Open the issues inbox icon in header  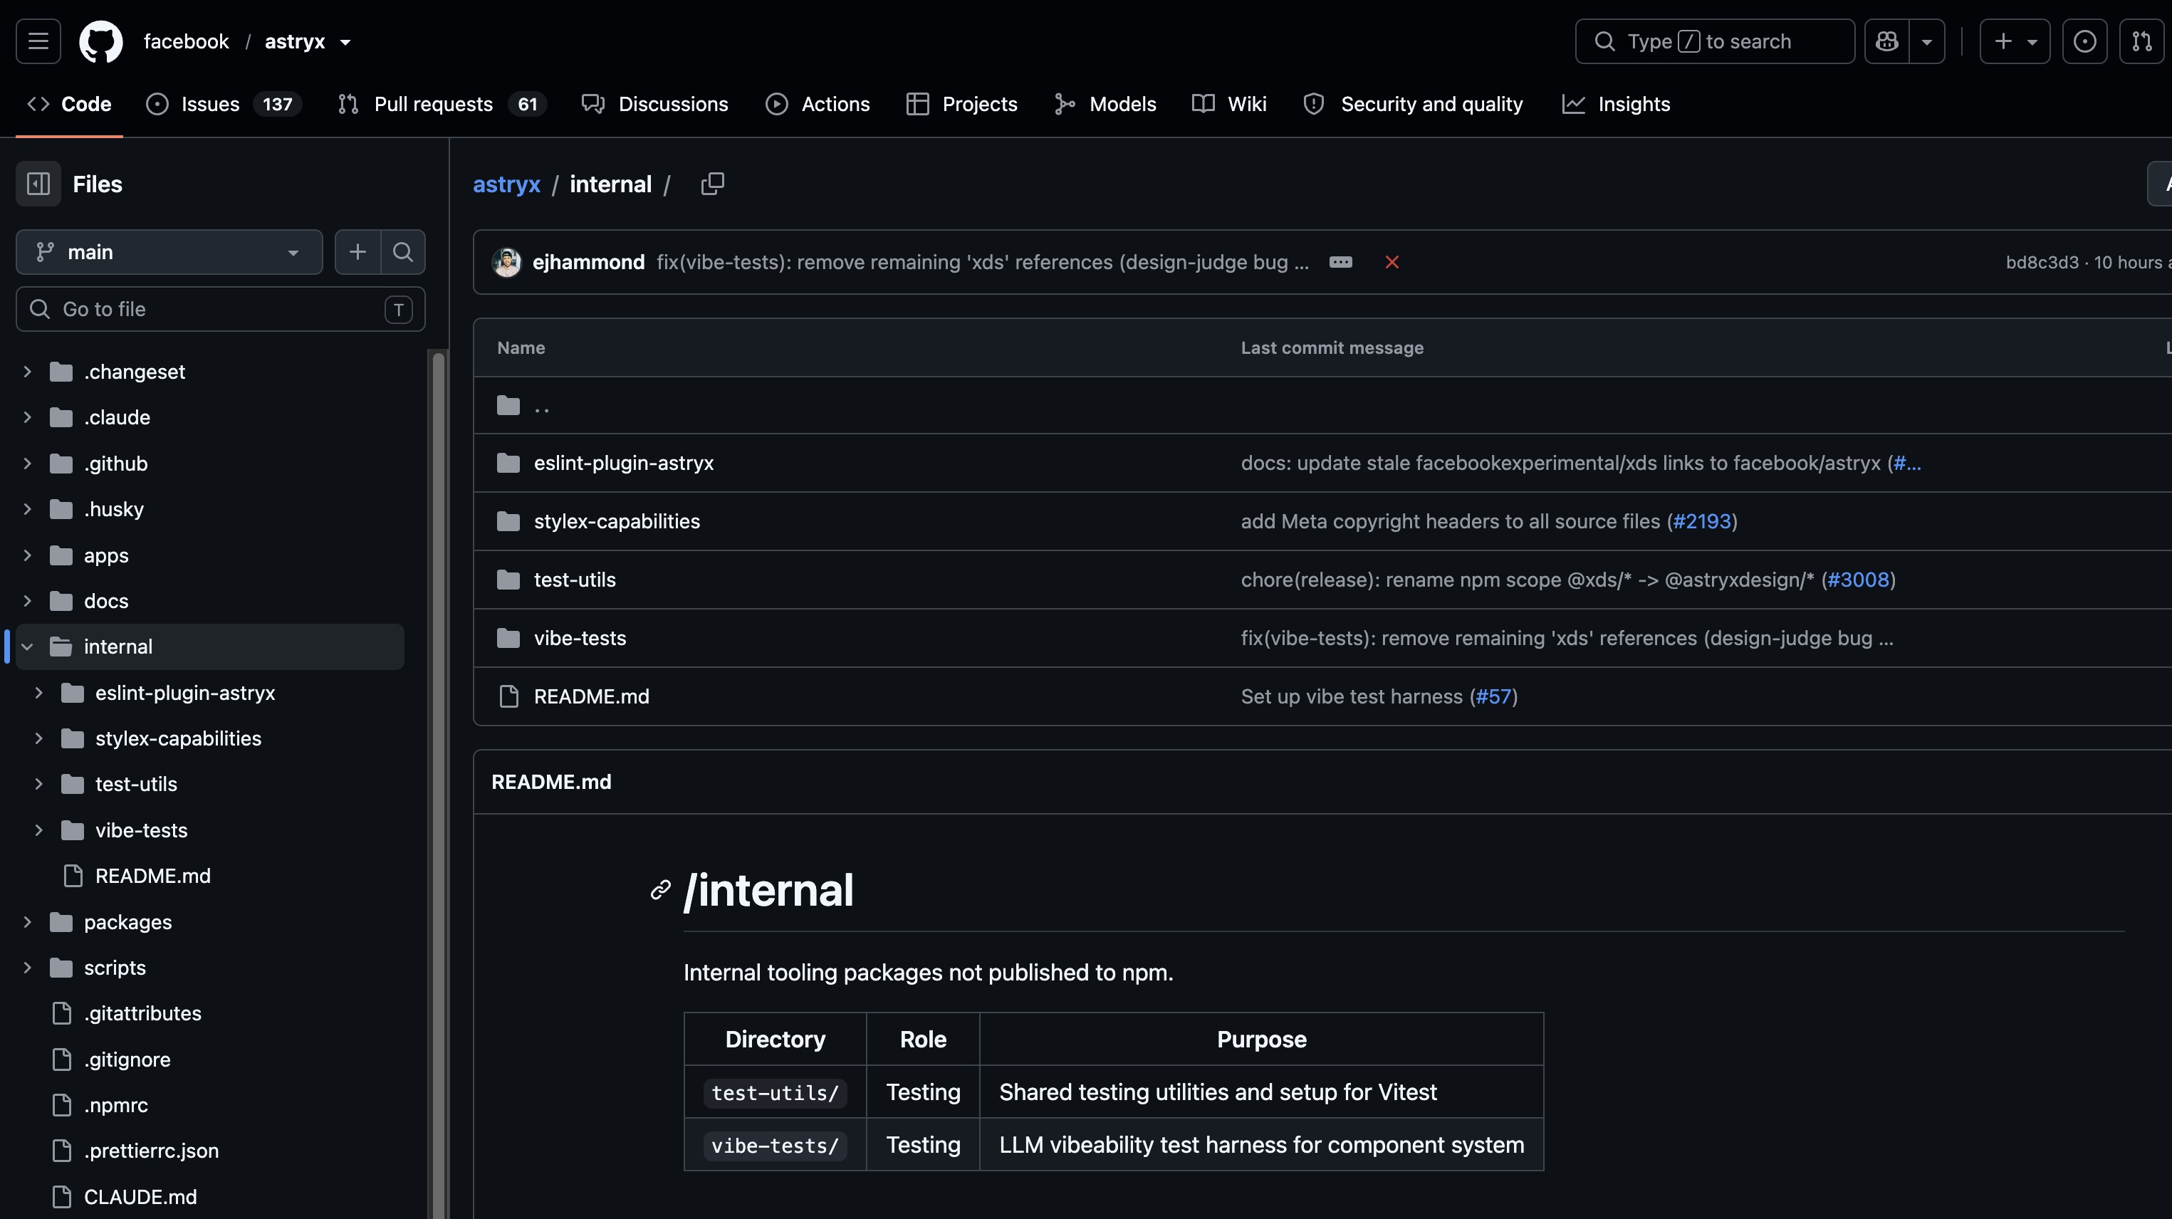pyautogui.click(x=2084, y=41)
